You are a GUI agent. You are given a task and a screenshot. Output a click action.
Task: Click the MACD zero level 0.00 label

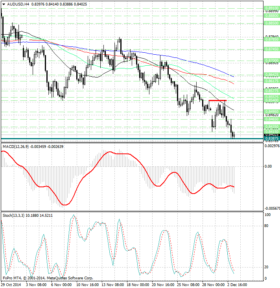point(269,166)
